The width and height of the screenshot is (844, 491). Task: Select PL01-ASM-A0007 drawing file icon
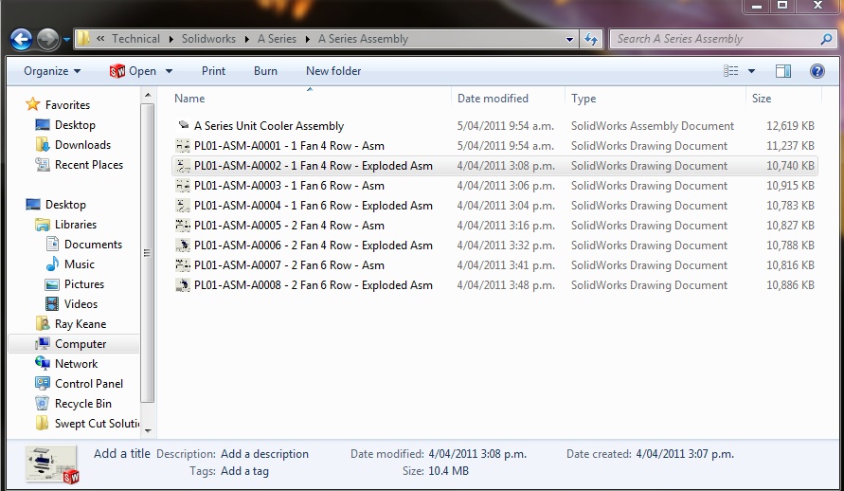click(x=184, y=264)
